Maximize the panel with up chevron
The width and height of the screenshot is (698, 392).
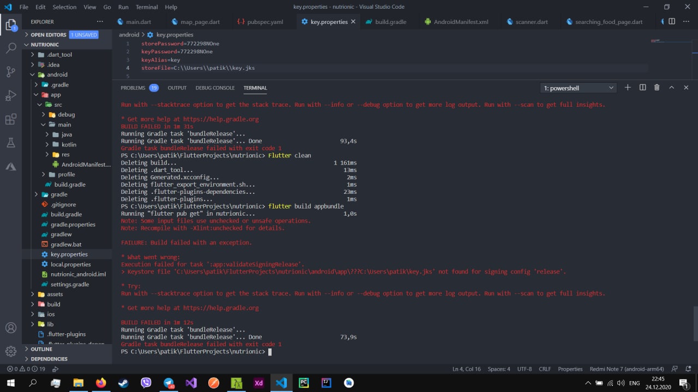pyautogui.click(x=671, y=88)
